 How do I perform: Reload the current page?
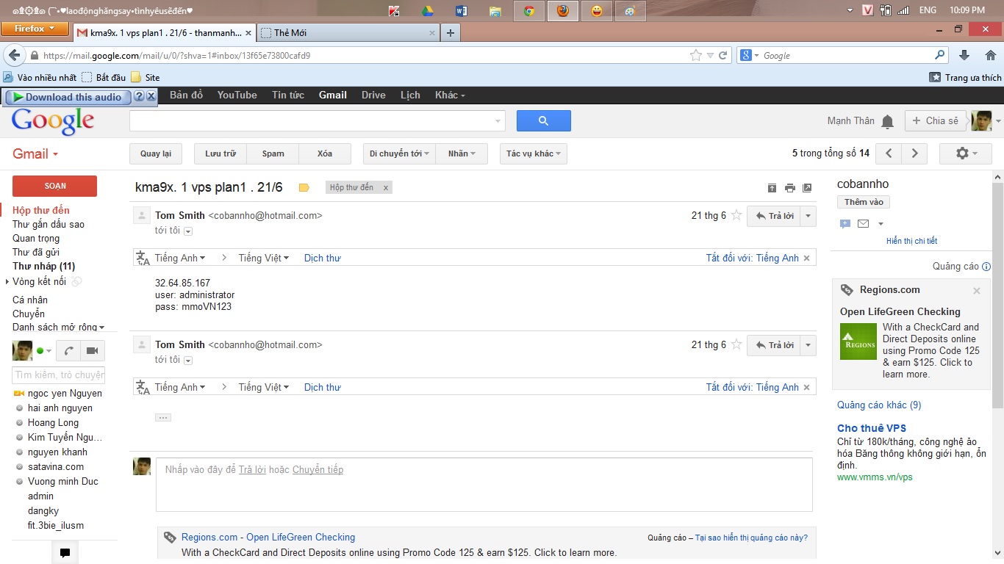pyautogui.click(x=723, y=55)
